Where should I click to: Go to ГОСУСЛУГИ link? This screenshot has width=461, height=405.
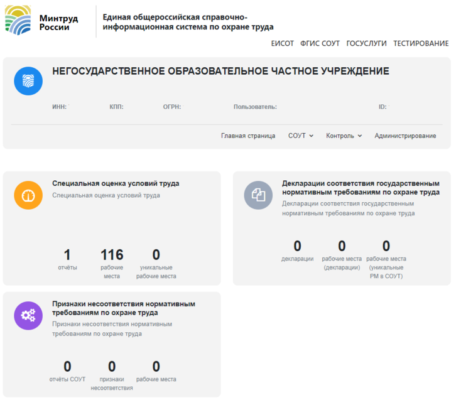click(366, 43)
